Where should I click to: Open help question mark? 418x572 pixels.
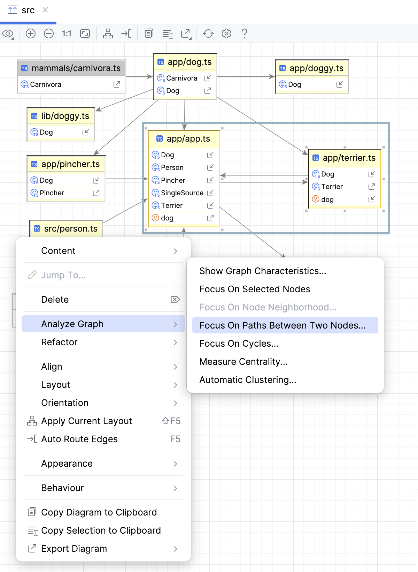(x=245, y=33)
